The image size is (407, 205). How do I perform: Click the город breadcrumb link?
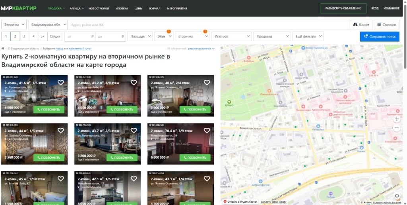(x=59, y=49)
